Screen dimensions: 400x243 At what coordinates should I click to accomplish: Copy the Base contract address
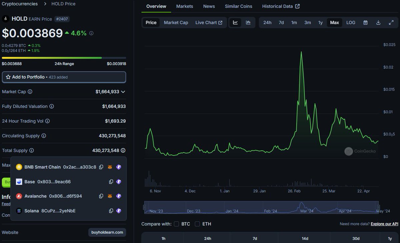tap(111, 182)
